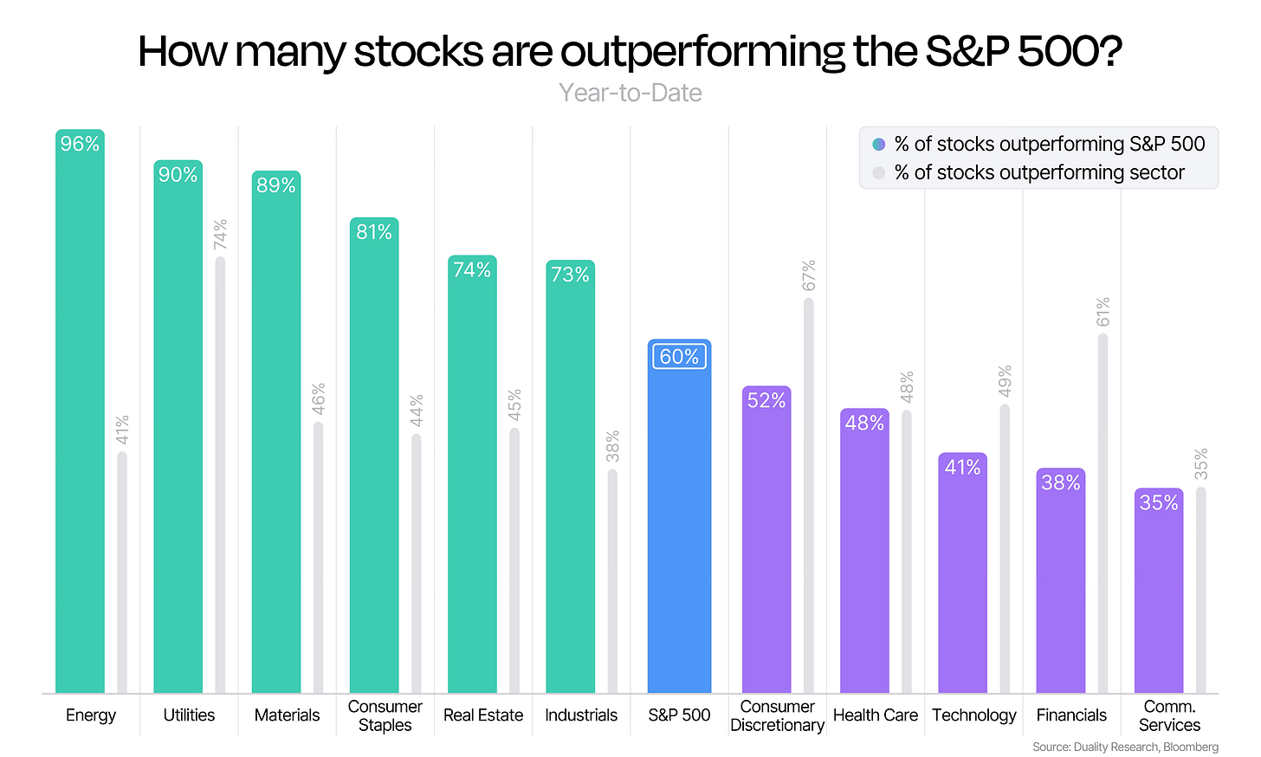Click the Technology axis label
This screenshot has height=757, width=1261.
(974, 715)
